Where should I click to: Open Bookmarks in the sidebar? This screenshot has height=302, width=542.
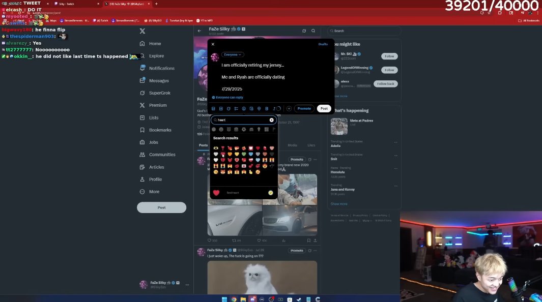pos(156,130)
